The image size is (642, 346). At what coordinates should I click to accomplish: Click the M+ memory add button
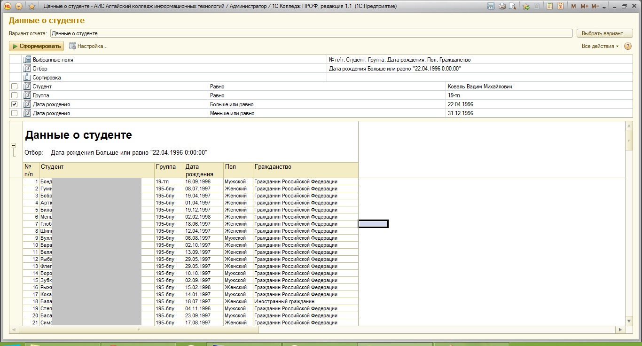(584, 6)
